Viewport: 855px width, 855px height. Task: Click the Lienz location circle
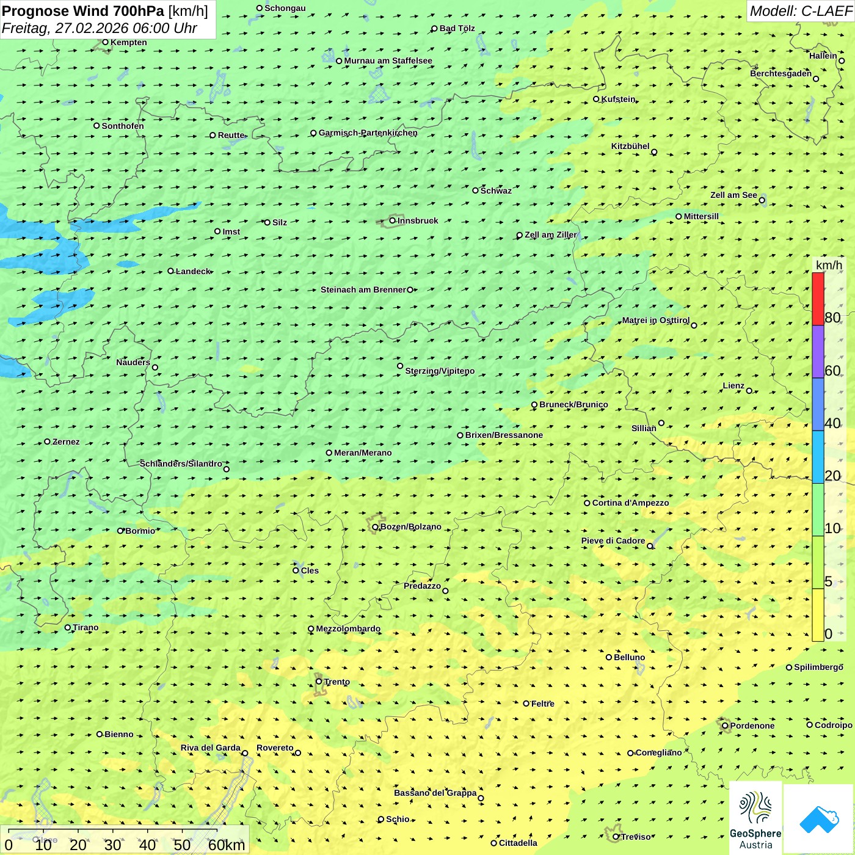[749, 391]
